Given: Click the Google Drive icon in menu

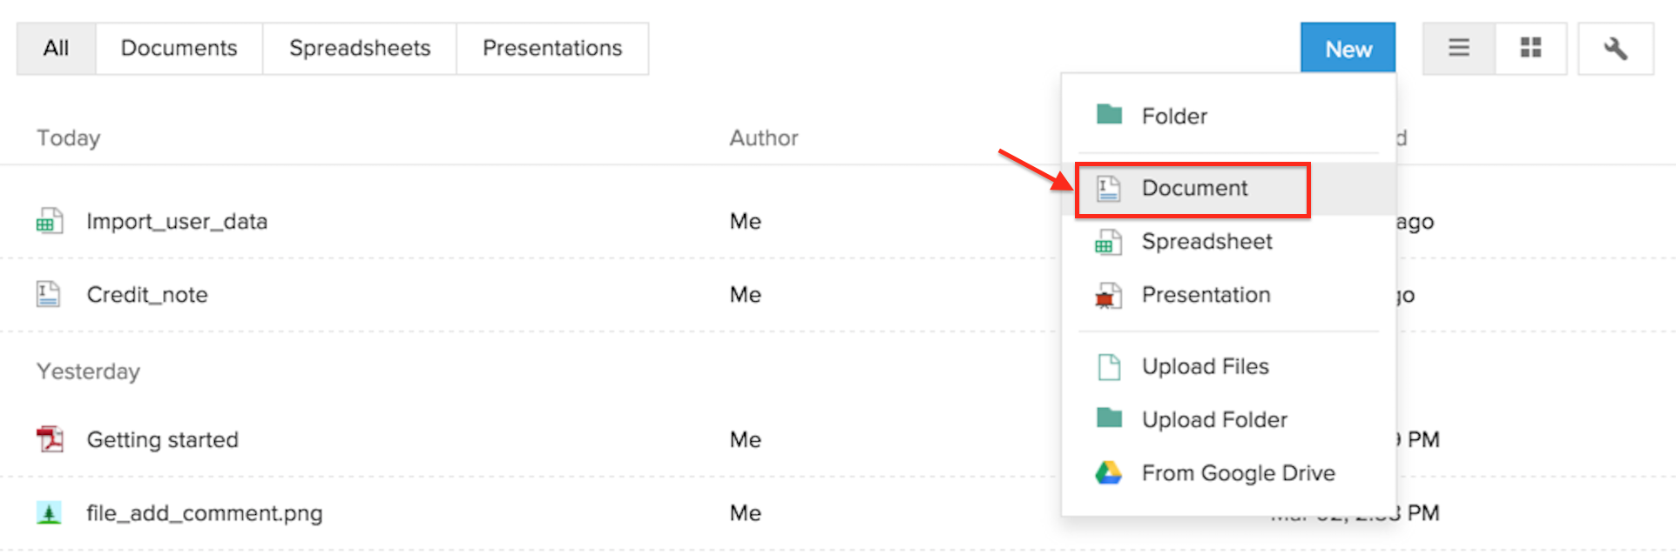Looking at the screenshot, I should tap(1109, 473).
